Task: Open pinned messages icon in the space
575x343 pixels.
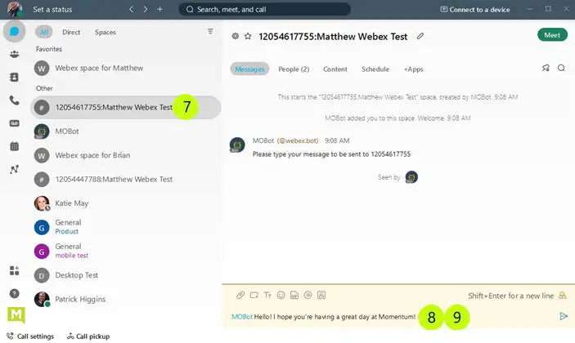Action: pos(546,68)
